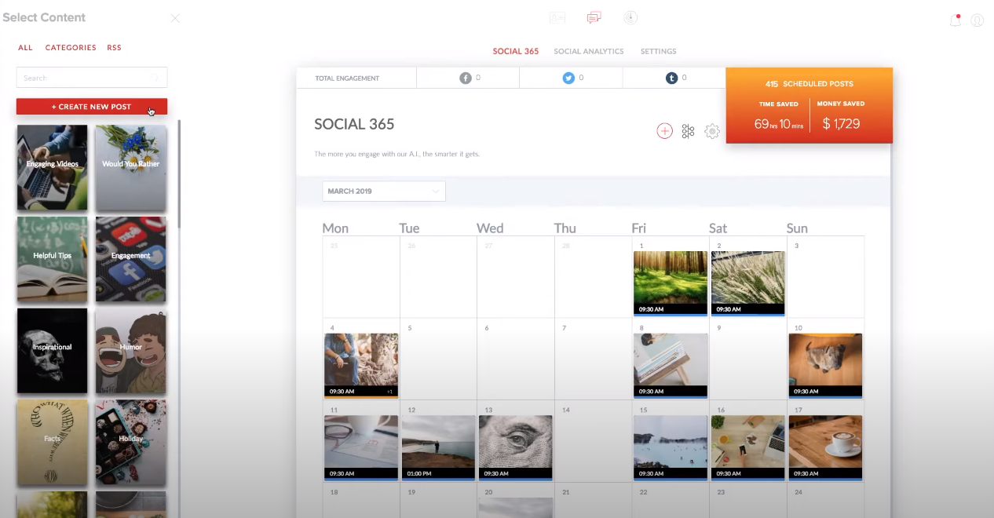Open the radar icon in top bar
The height and width of the screenshot is (518, 994).
(630, 17)
